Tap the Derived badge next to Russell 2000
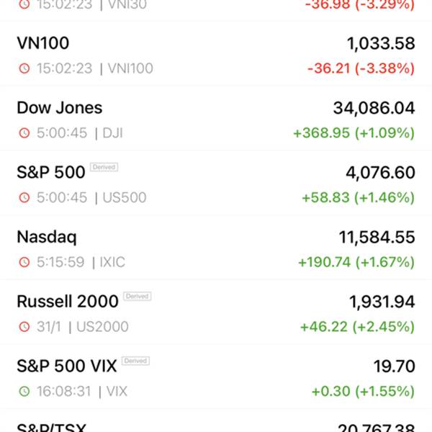 tap(138, 296)
